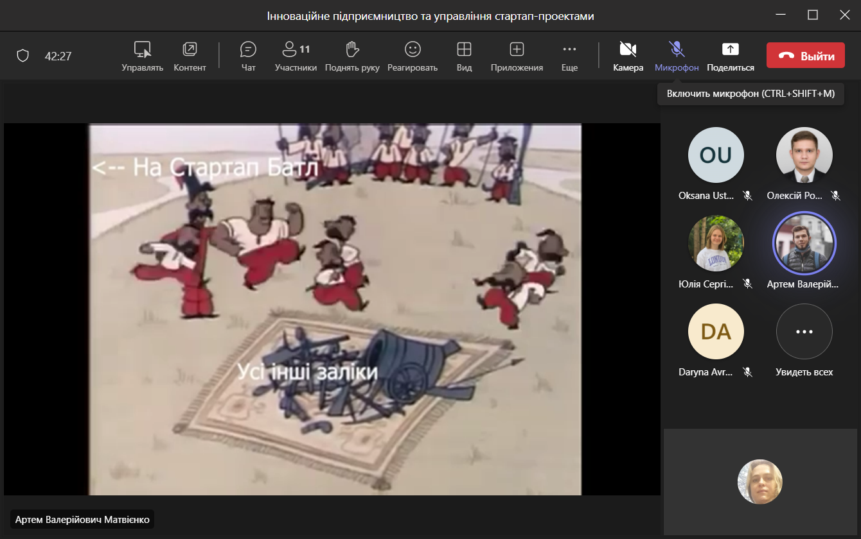Open the Контент pop-out icon
Screen dimensions: 861x539
(x=190, y=56)
